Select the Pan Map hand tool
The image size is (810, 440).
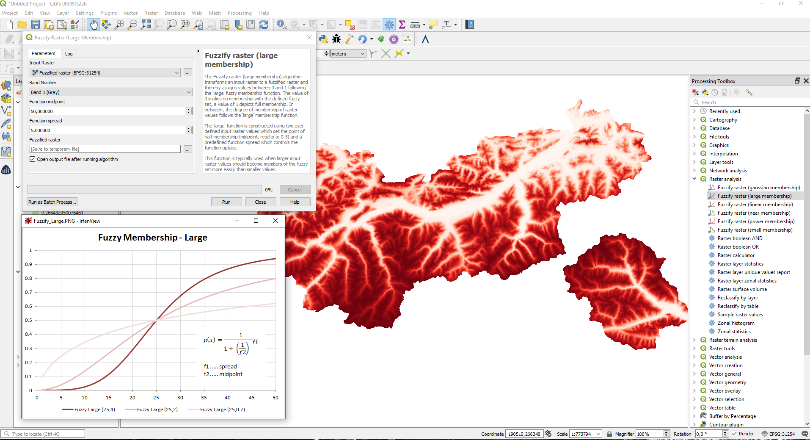(93, 25)
